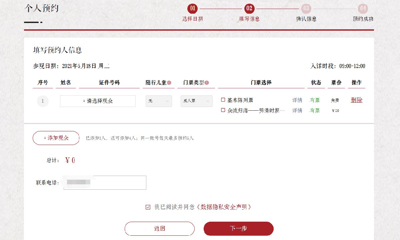The image size is (400, 240).
Task: Click the 姓名 column header
Action: click(66, 83)
